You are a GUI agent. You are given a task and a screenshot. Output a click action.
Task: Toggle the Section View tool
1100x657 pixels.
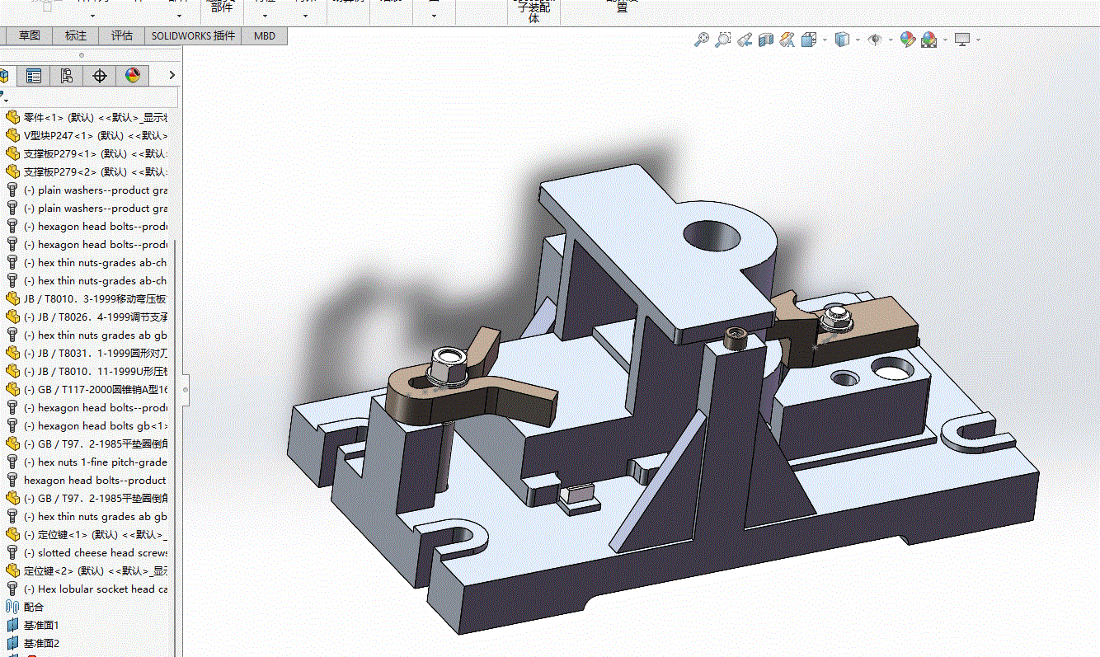[766, 39]
